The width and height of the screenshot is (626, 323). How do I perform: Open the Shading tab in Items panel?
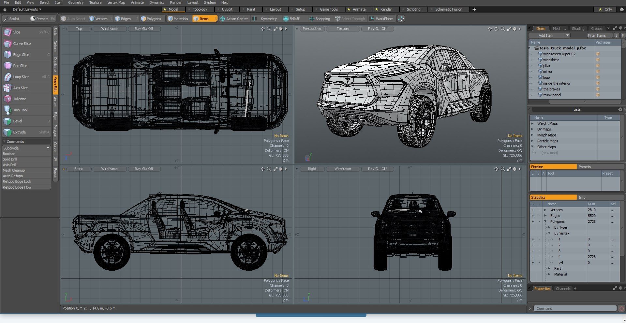(x=578, y=29)
